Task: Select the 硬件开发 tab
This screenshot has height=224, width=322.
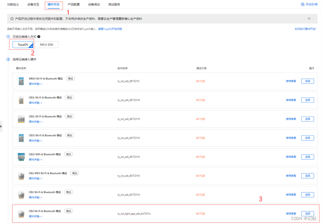Action: (53, 4)
